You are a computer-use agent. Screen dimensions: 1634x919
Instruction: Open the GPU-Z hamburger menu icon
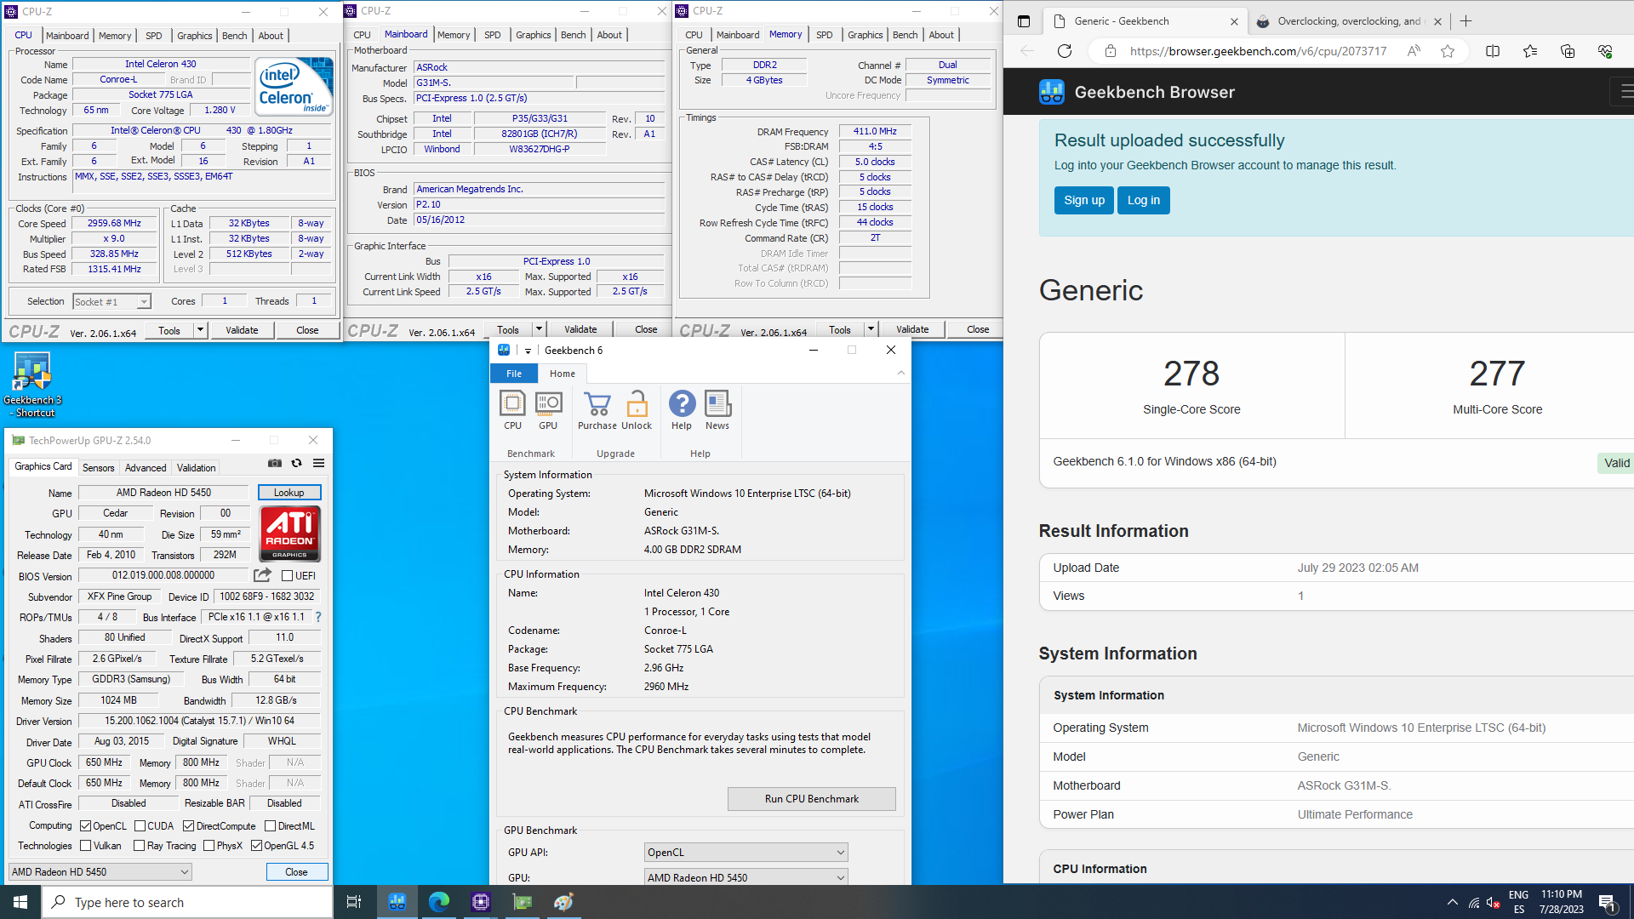pos(318,463)
